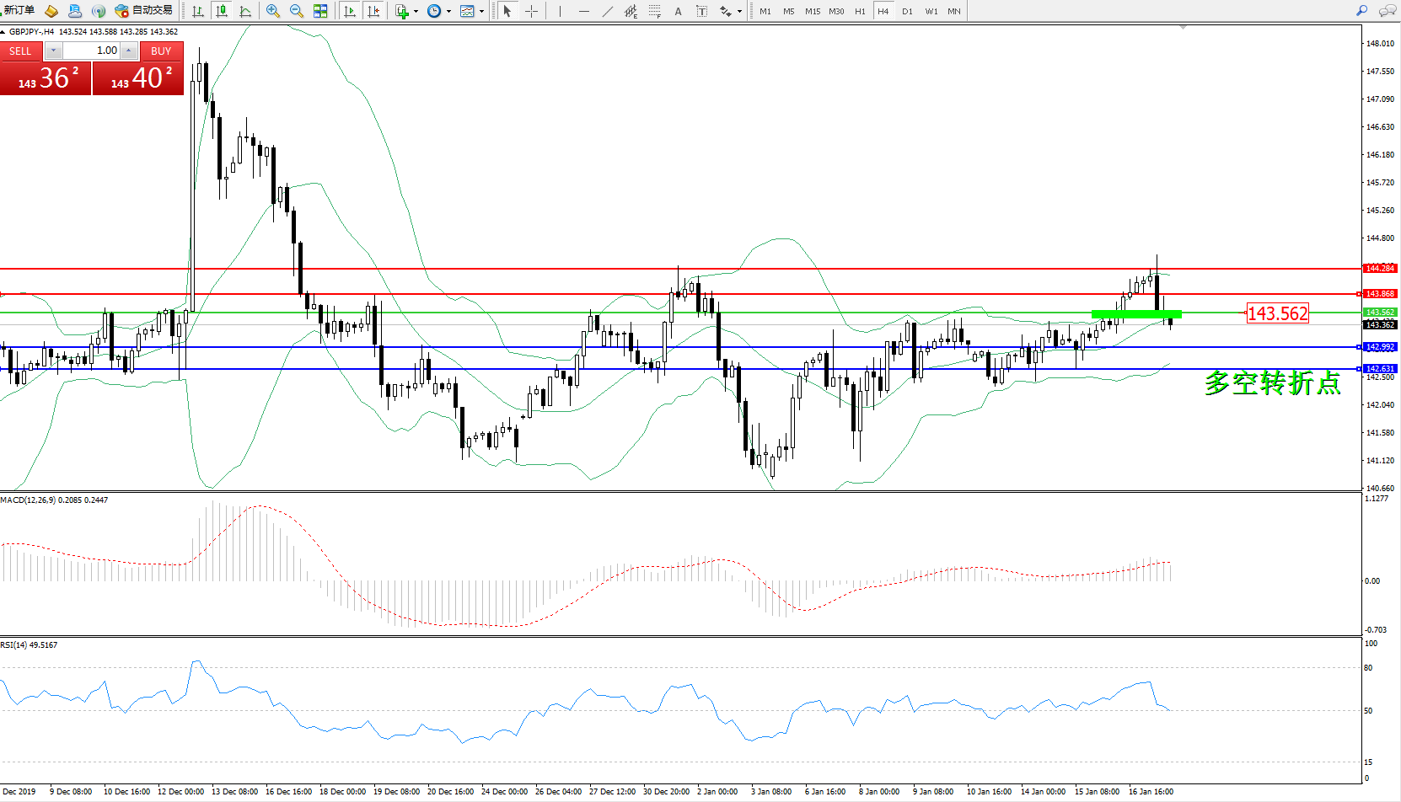Screen dimensions: 1401x802
Task: Switch to the M15 timeframe
Action: point(812,11)
